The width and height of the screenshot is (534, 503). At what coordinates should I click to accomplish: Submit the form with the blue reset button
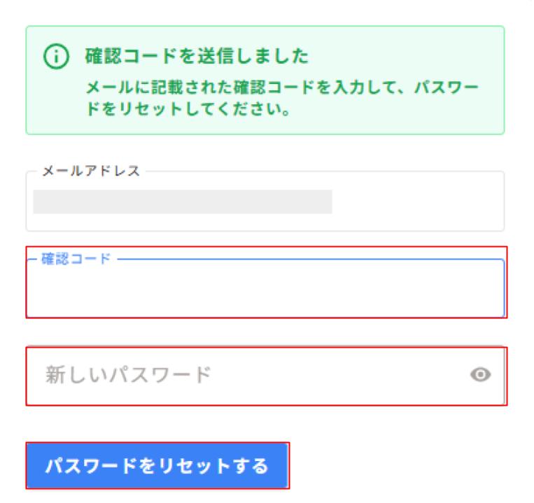(x=157, y=466)
